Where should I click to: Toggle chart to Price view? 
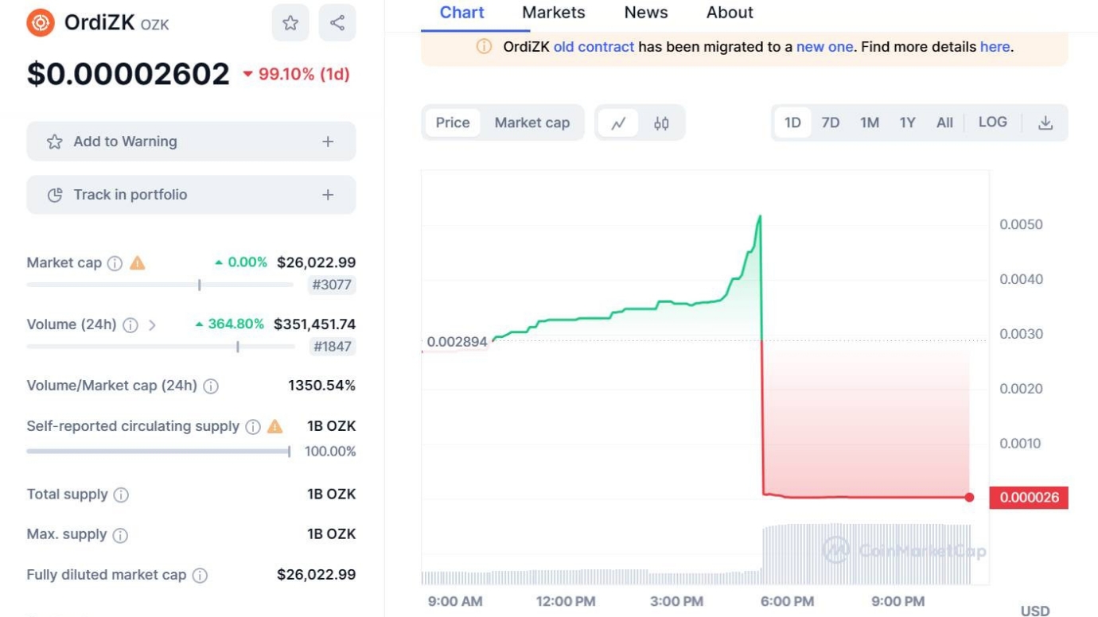(x=453, y=122)
